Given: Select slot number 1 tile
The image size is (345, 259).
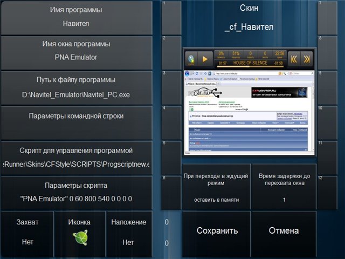Looking at the screenshot, I should [171, 17].
